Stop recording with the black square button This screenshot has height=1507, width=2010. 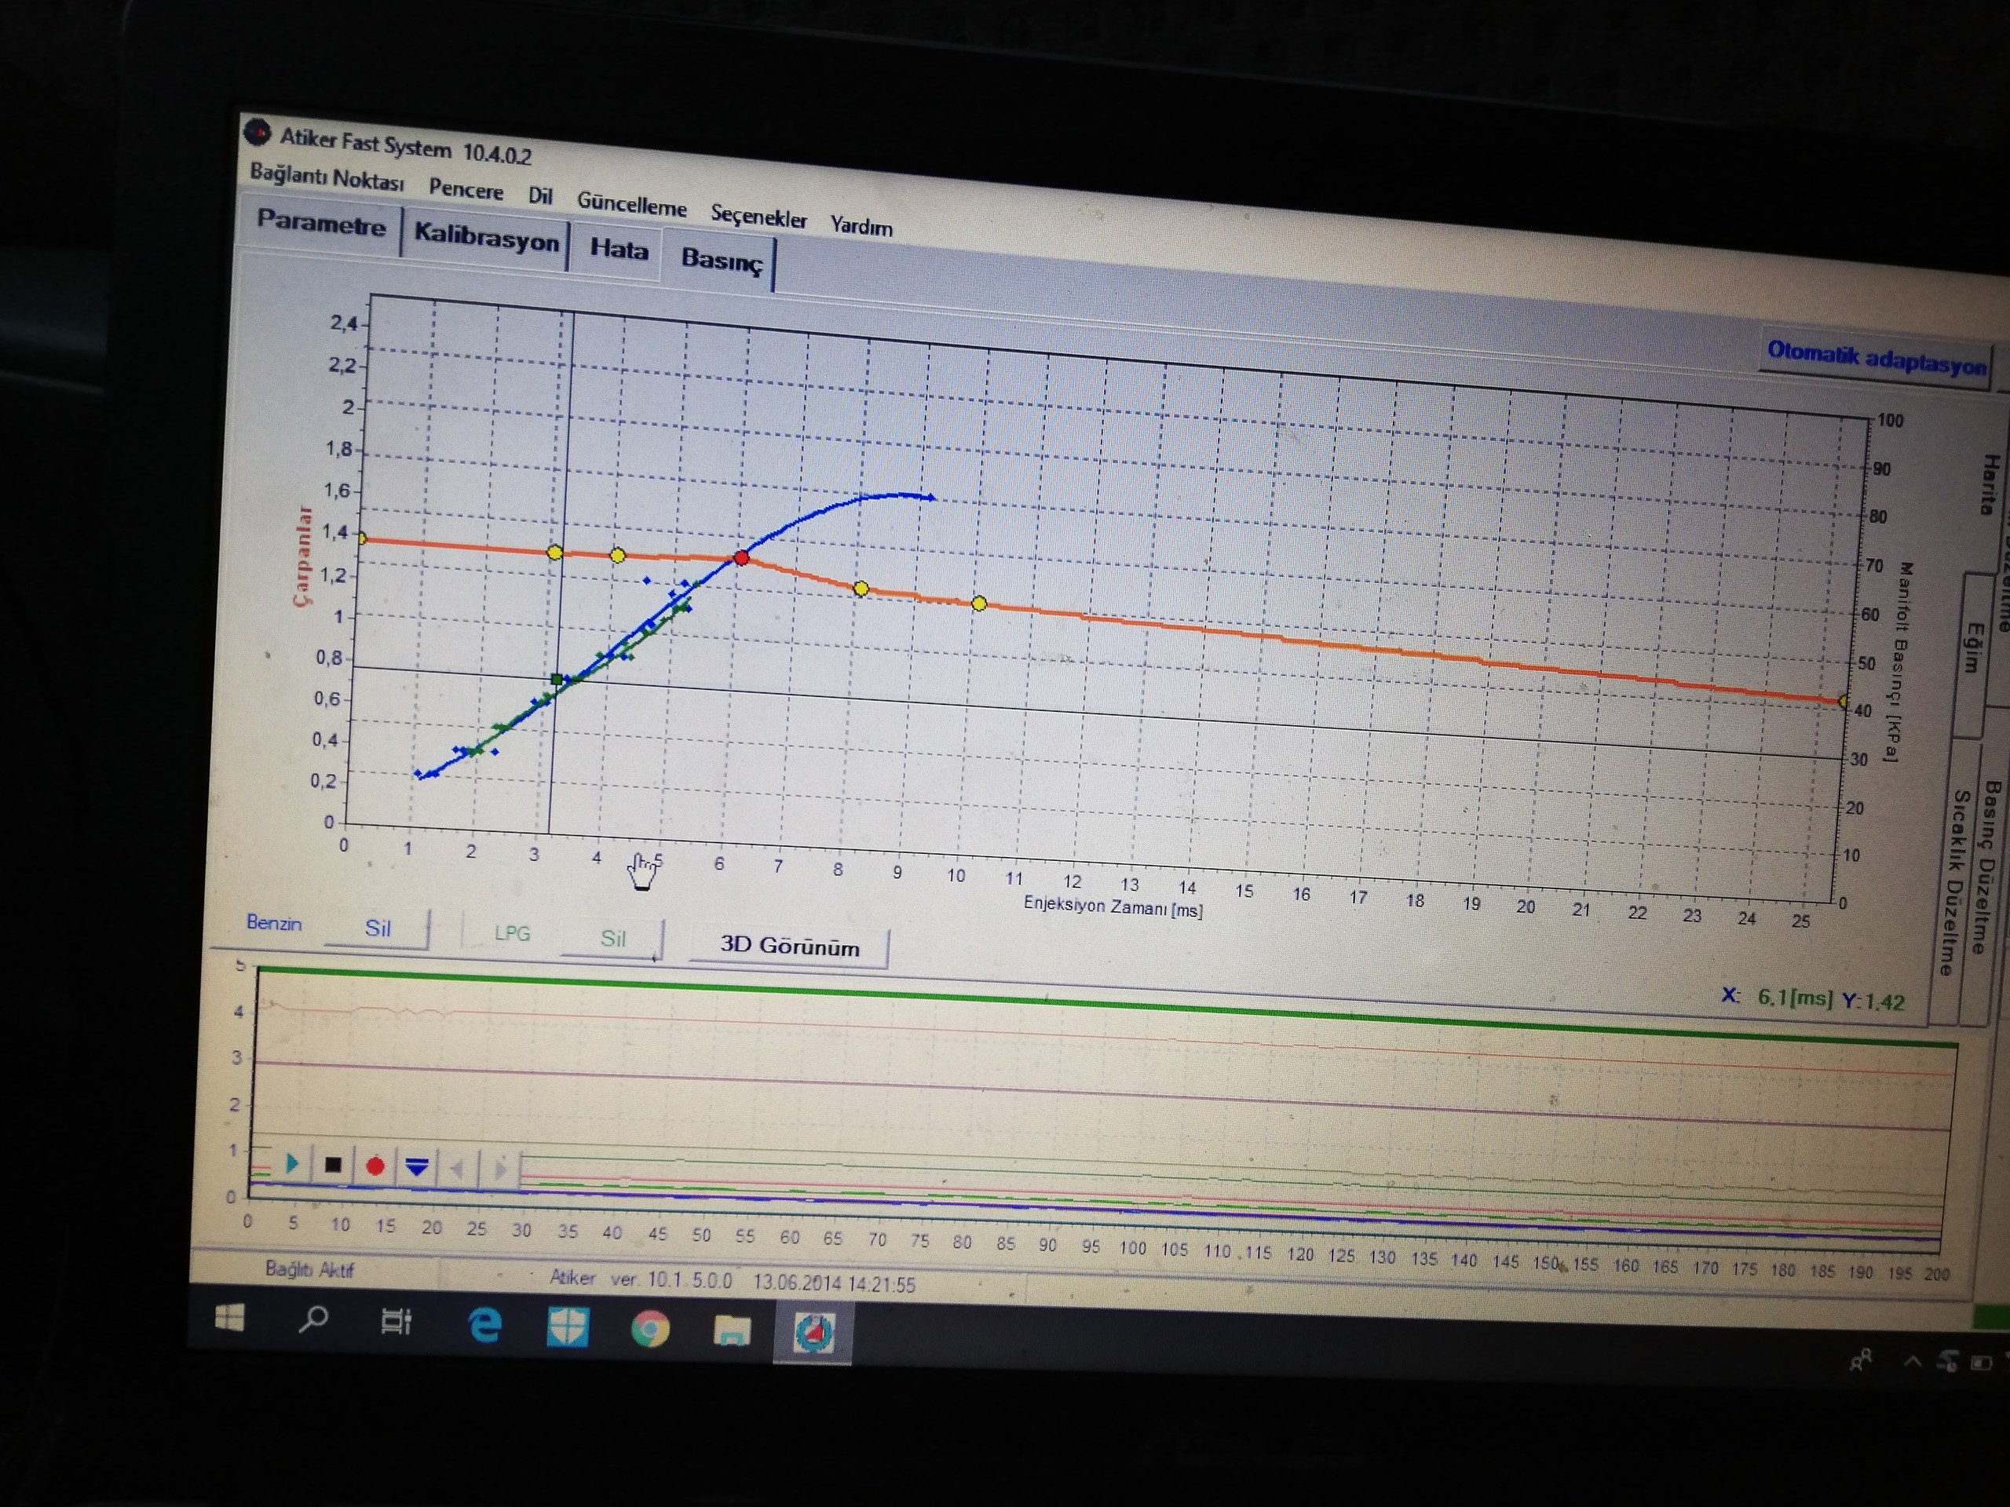click(x=333, y=1165)
